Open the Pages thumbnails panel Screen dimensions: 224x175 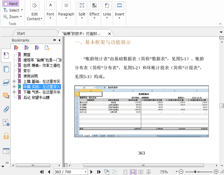(x=6, y=69)
